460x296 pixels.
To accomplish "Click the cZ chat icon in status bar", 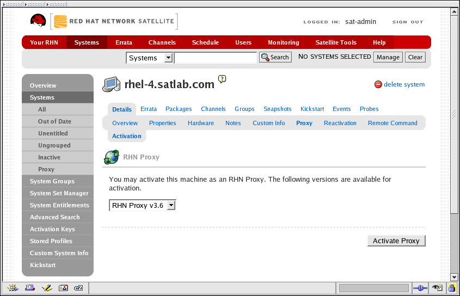I will point(78,288).
